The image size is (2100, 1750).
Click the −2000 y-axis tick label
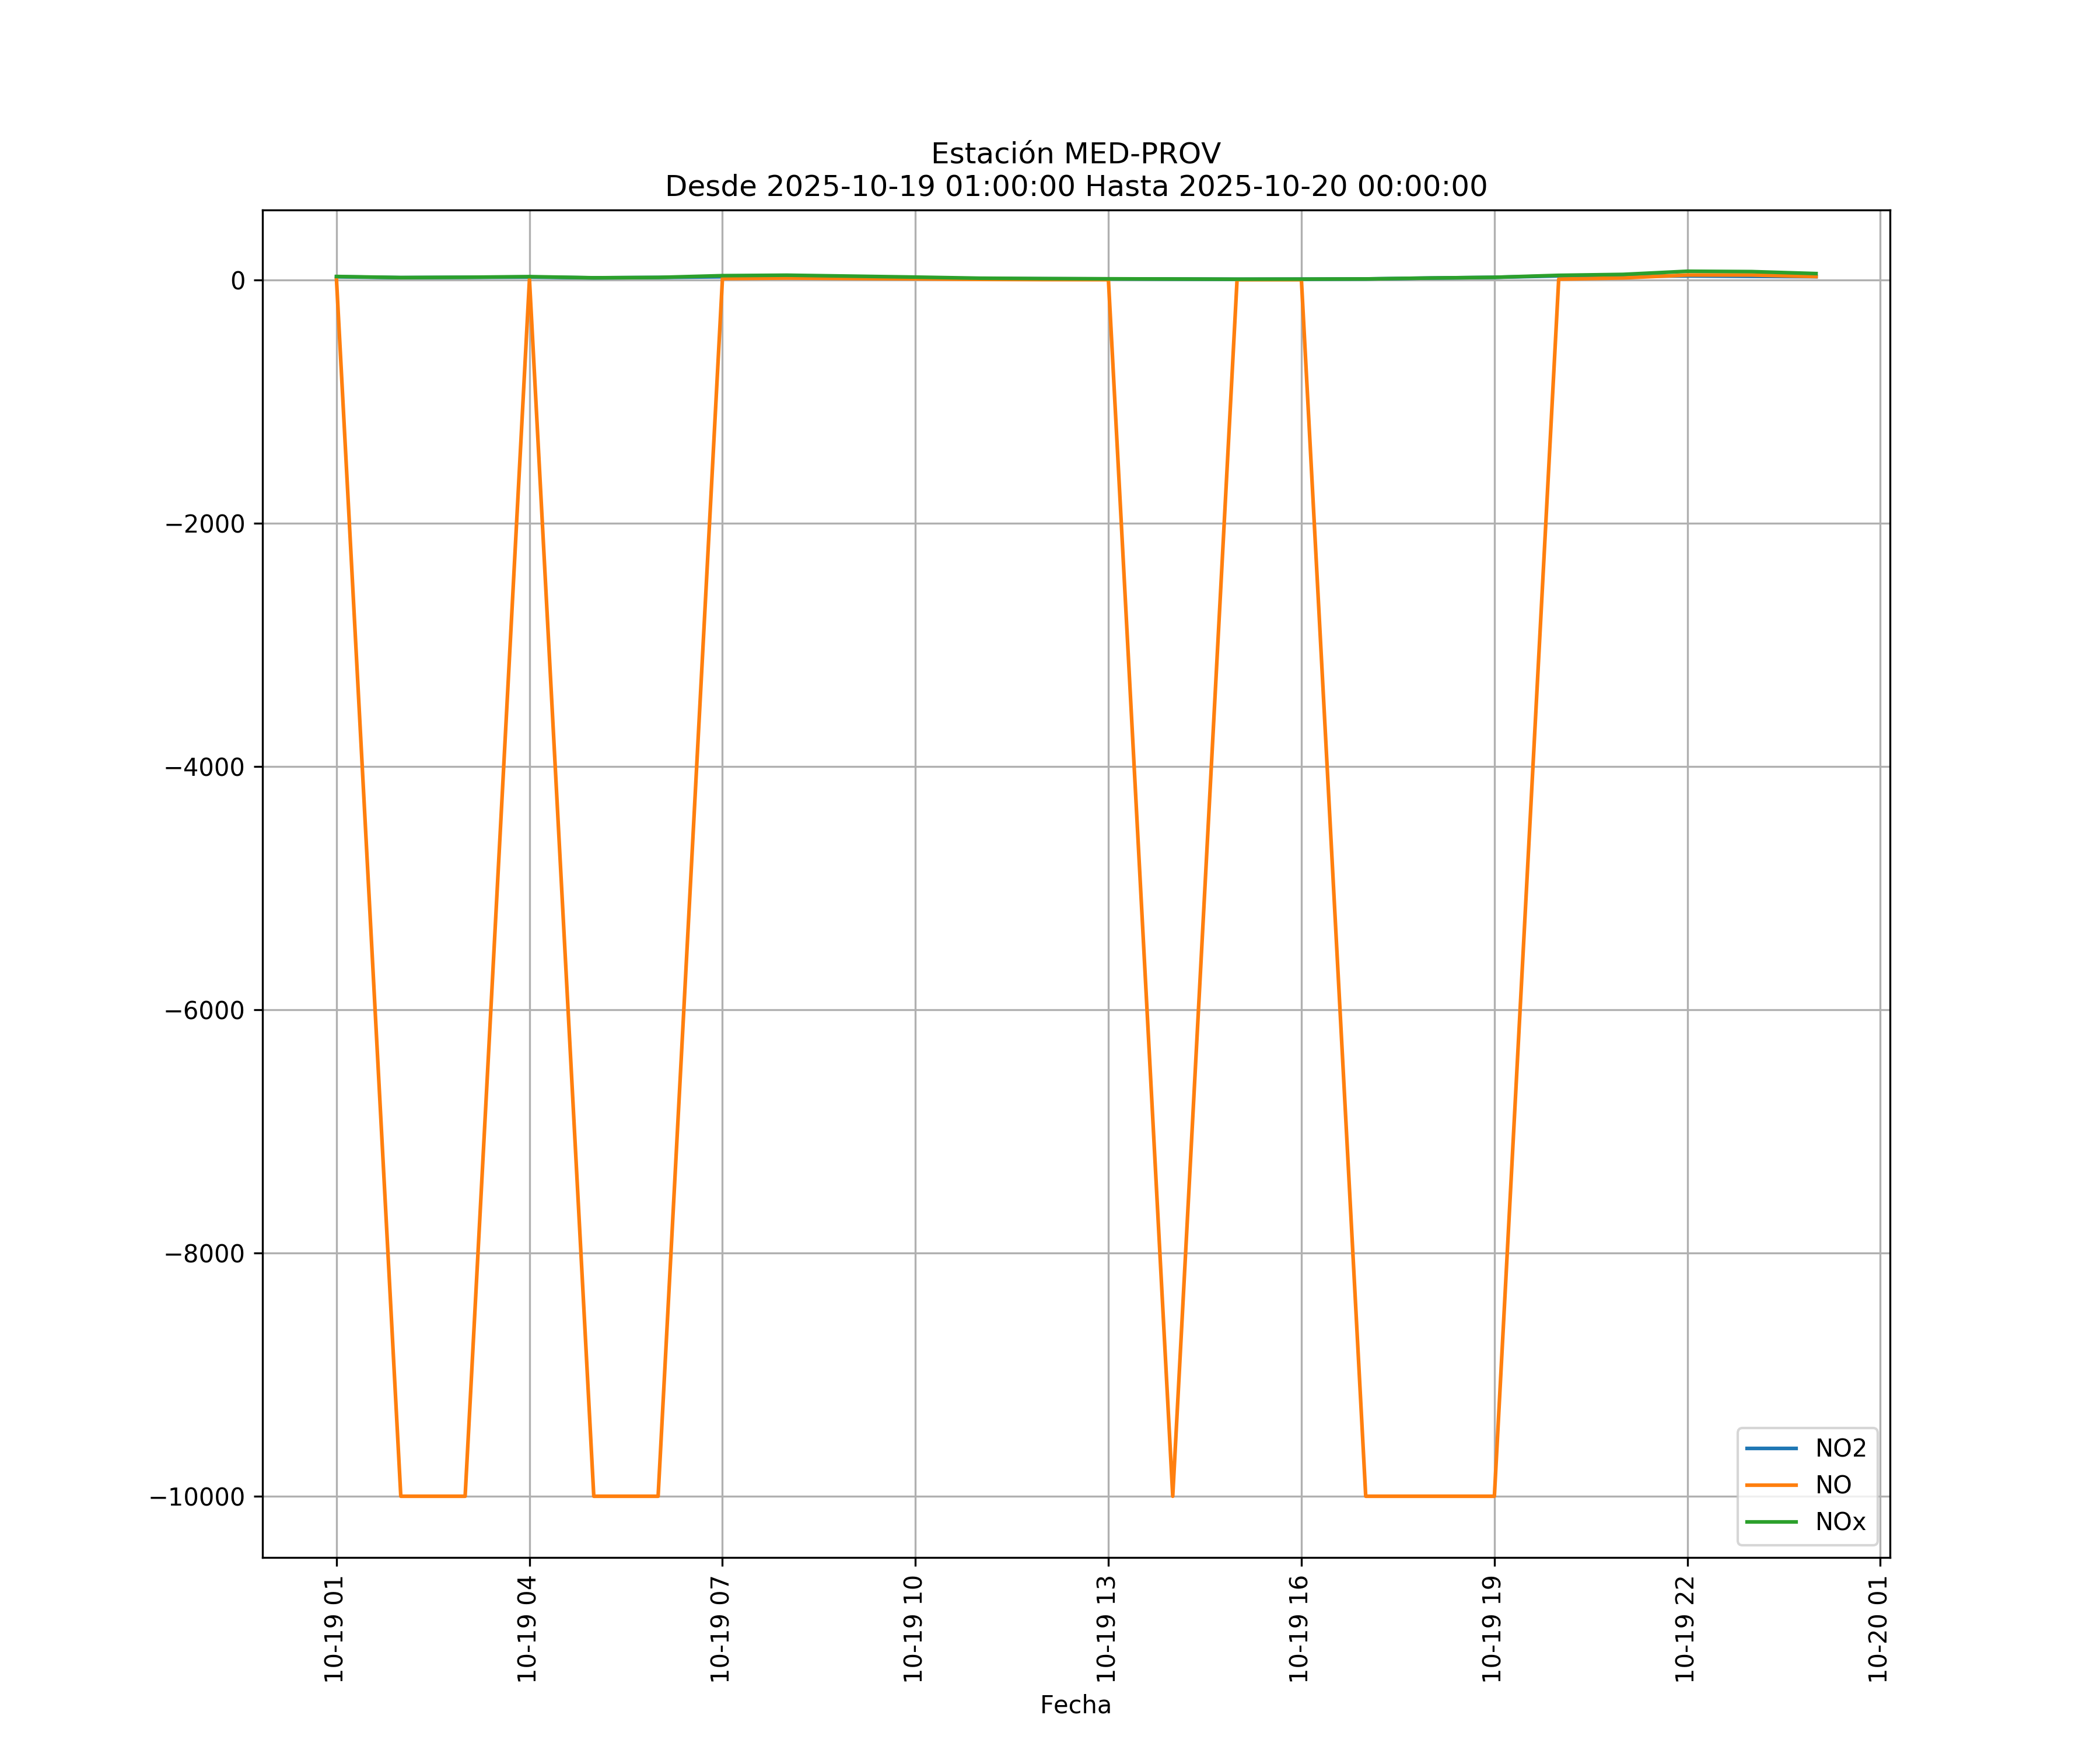[204, 524]
